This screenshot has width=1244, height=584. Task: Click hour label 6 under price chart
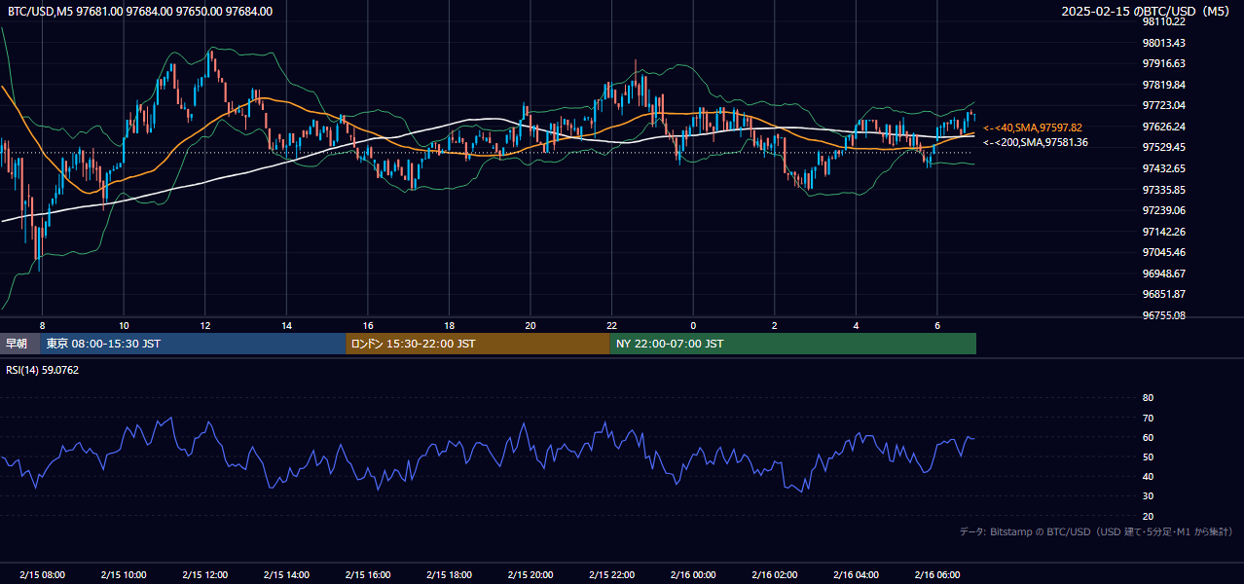[x=937, y=325]
